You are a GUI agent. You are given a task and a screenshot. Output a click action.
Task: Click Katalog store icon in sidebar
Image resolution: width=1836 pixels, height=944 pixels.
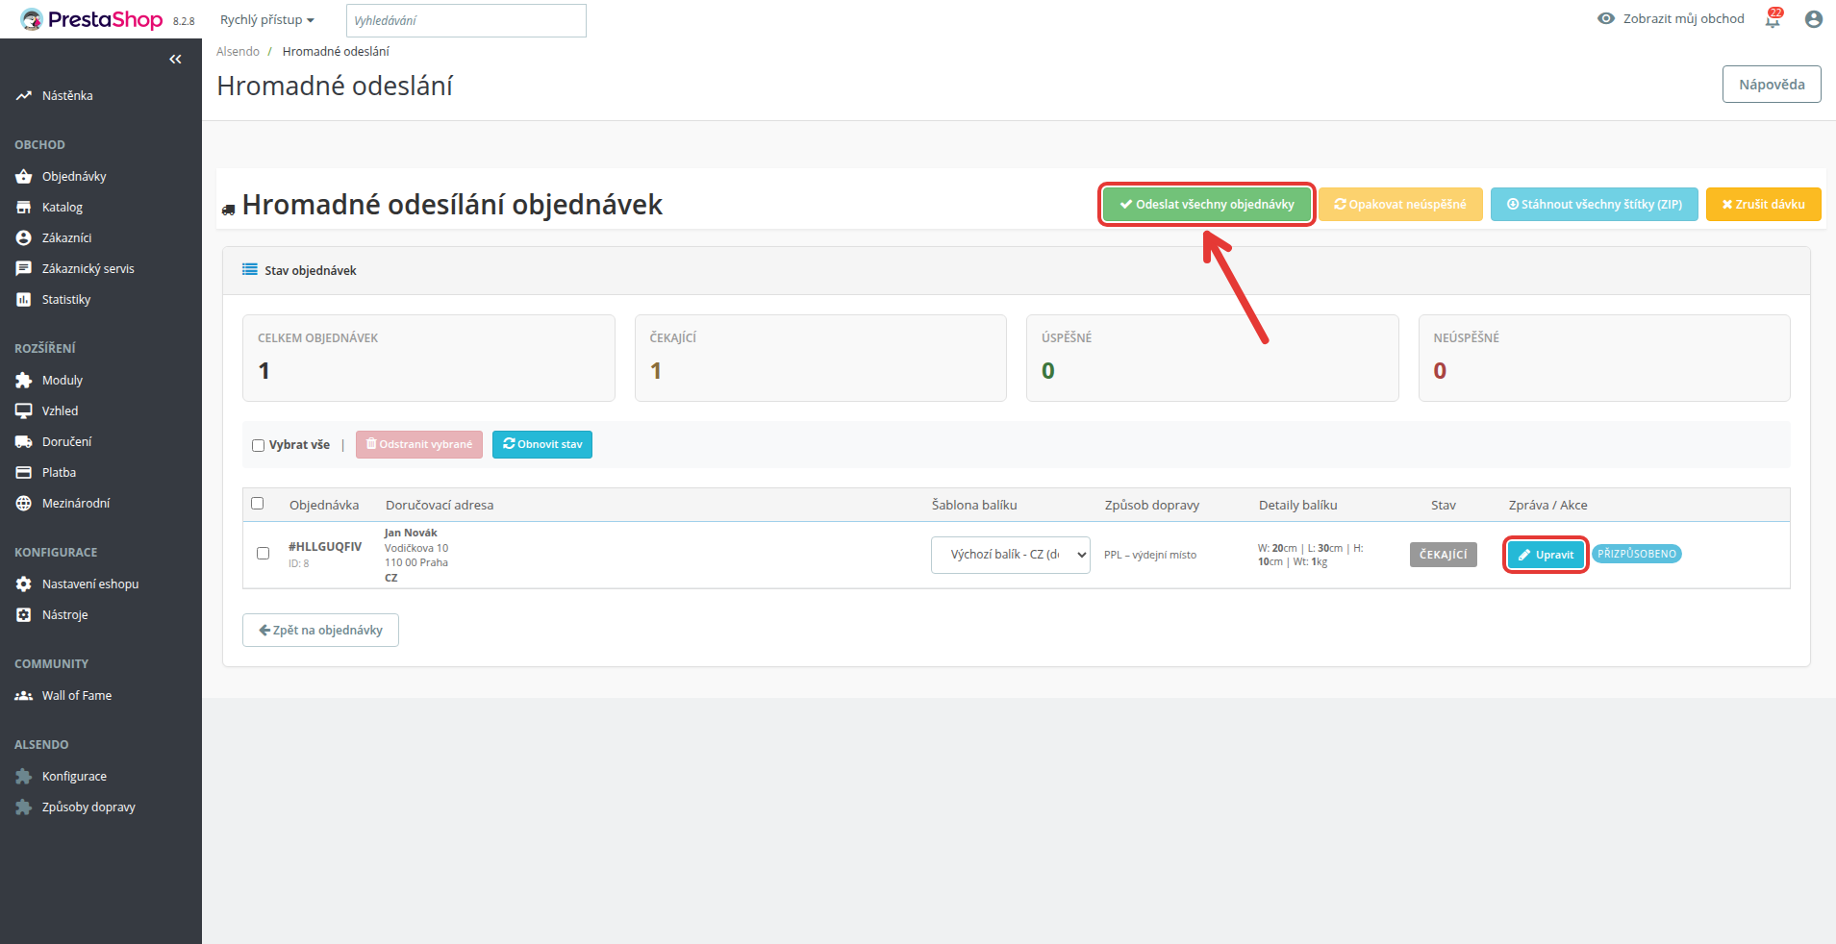pos(24,208)
